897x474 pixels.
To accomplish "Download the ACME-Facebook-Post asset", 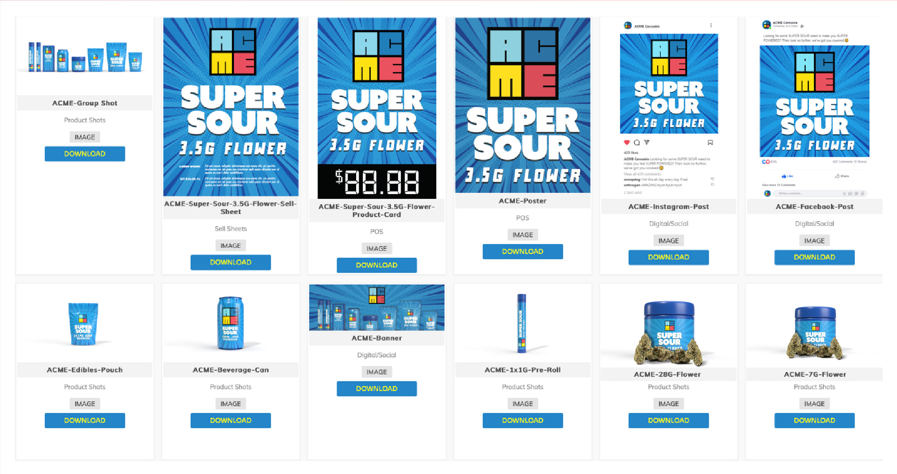I will (814, 257).
